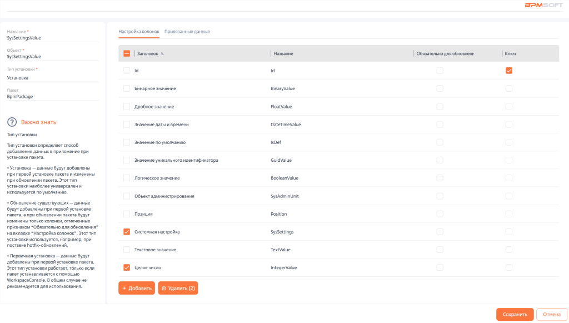Click into the Название input field
569x323 pixels.
tap(52, 38)
